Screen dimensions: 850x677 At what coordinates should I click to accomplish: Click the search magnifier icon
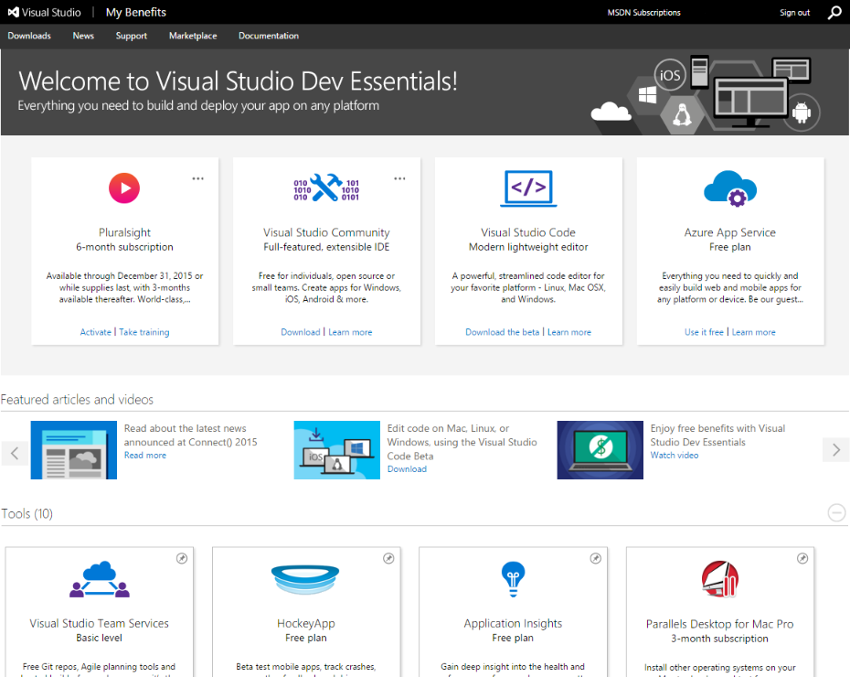coord(834,13)
